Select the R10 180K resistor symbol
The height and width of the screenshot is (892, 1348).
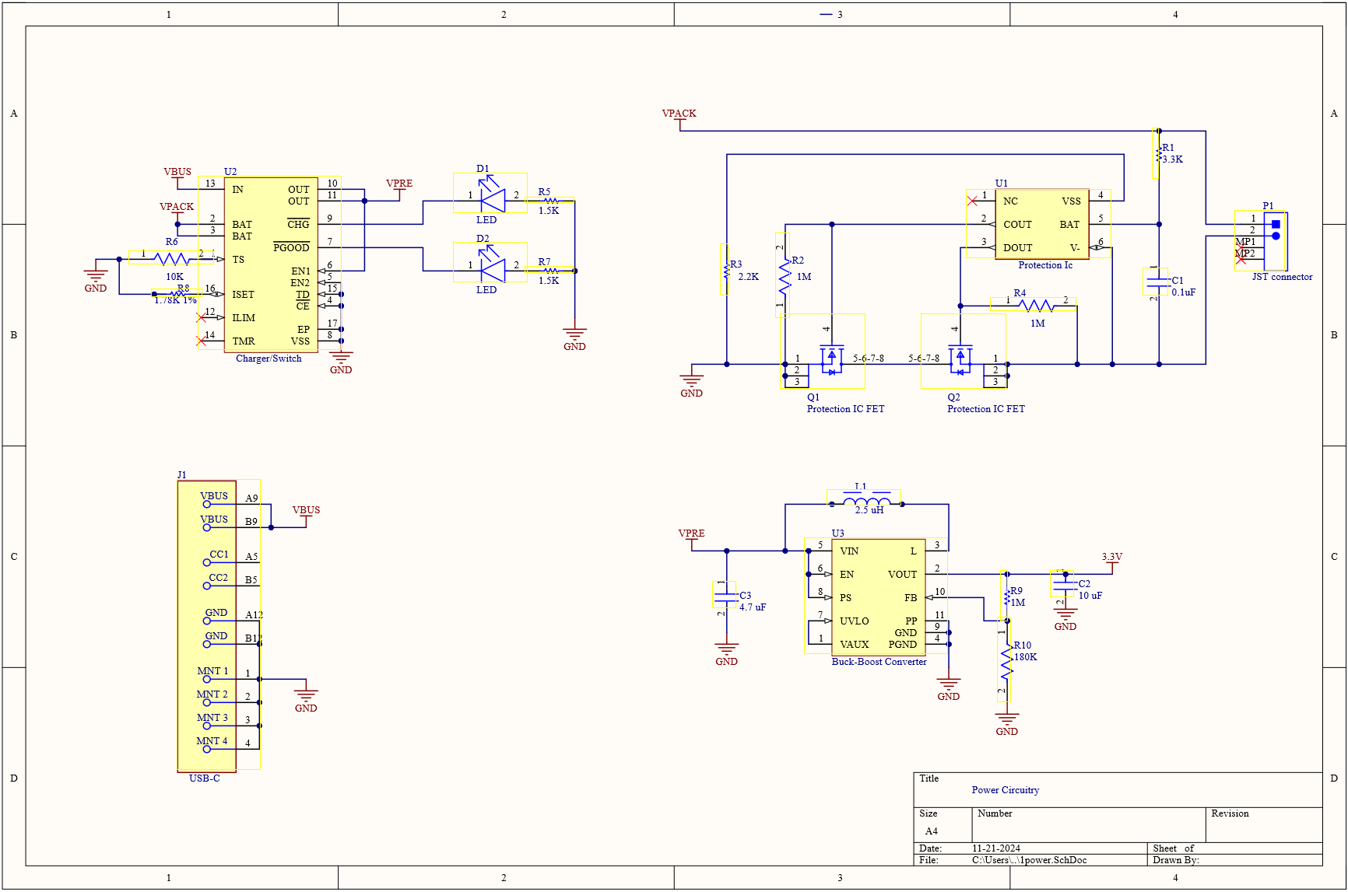(1006, 661)
